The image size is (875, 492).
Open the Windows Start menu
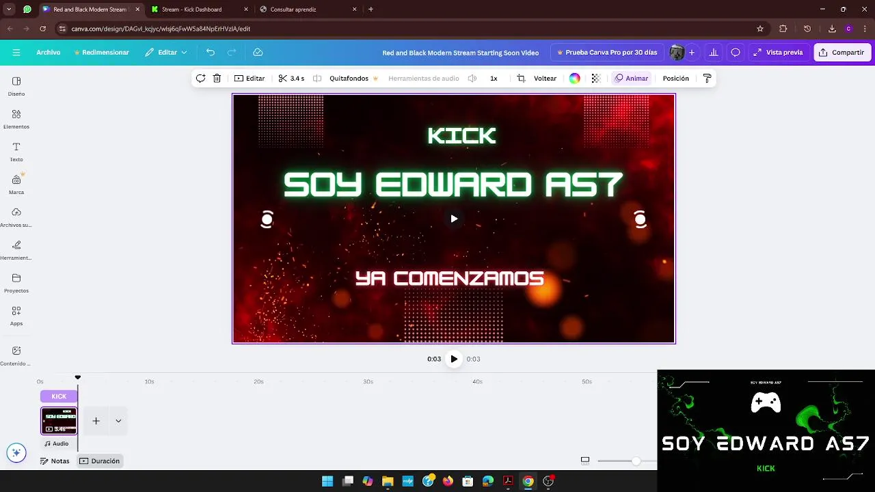pyautogui.click(x=327, y=481)
